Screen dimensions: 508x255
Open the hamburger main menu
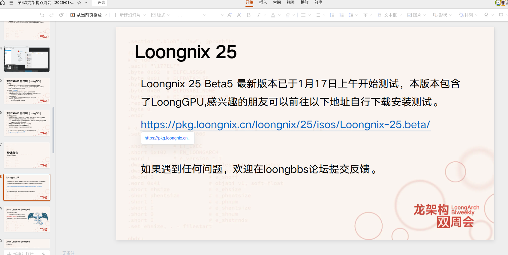pyautogui.click(x=11, y=3)
